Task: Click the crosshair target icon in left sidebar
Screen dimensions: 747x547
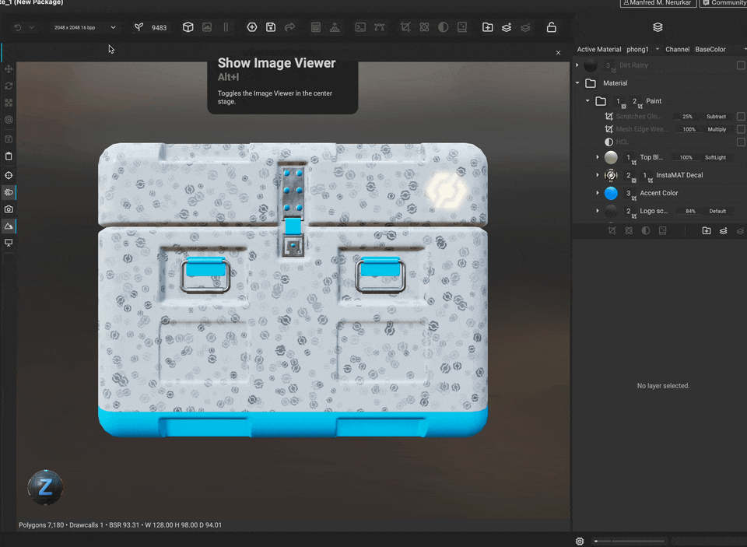Action: (9, 176)
